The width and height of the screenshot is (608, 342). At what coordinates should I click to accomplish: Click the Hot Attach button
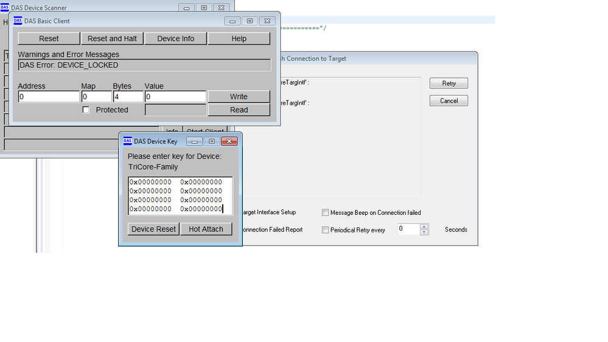pos(206,229)
